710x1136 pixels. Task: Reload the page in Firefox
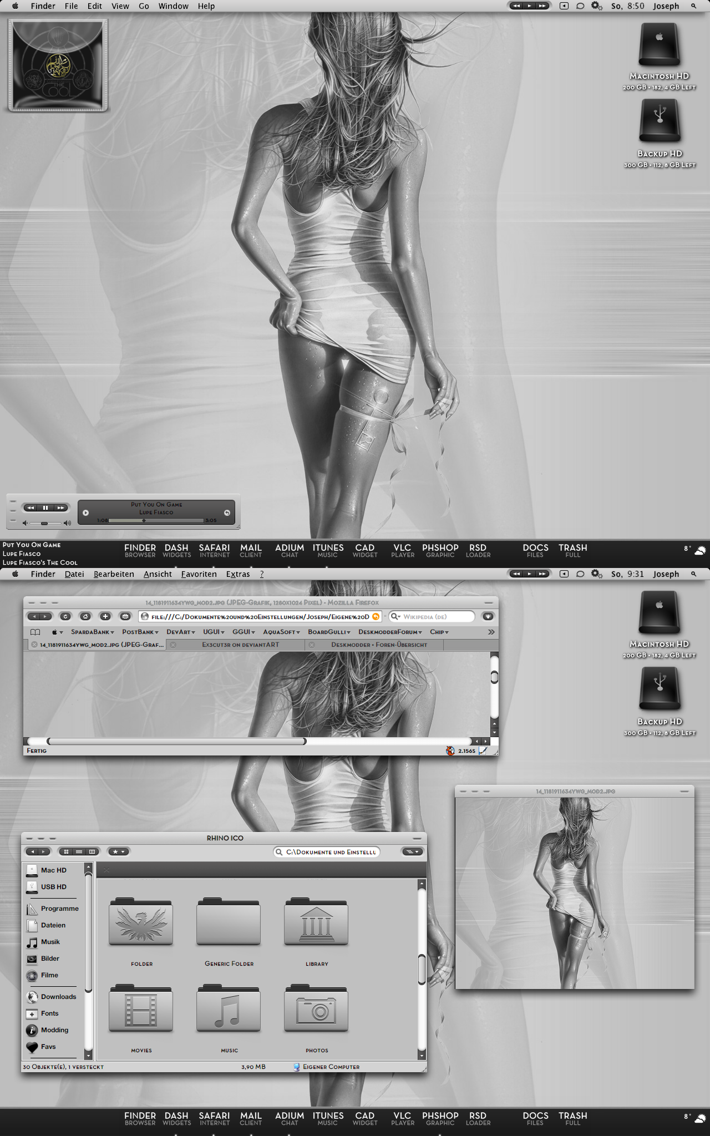(65, 616)
